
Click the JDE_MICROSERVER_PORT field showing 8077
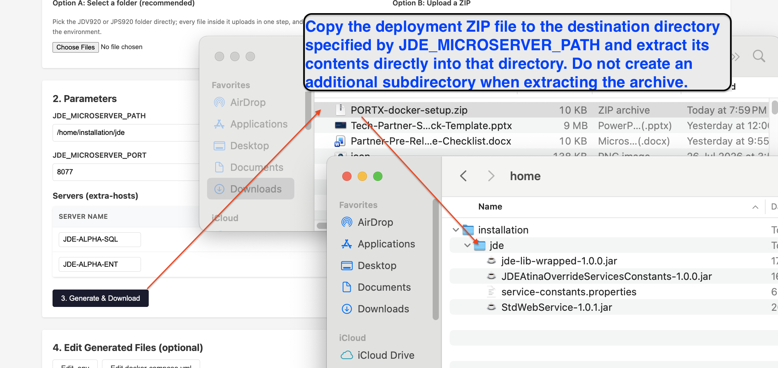[x=126, y=172]
